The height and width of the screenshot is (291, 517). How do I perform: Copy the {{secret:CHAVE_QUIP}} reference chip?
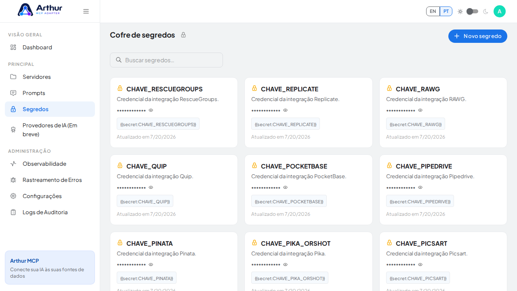coord(145,201)
